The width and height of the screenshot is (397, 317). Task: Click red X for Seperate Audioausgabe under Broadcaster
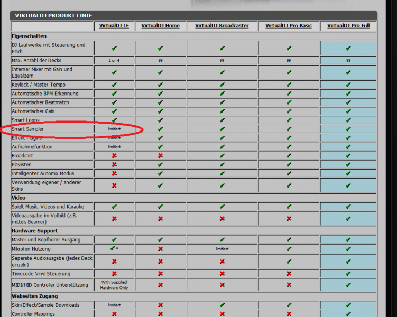[x=222, y=262]
